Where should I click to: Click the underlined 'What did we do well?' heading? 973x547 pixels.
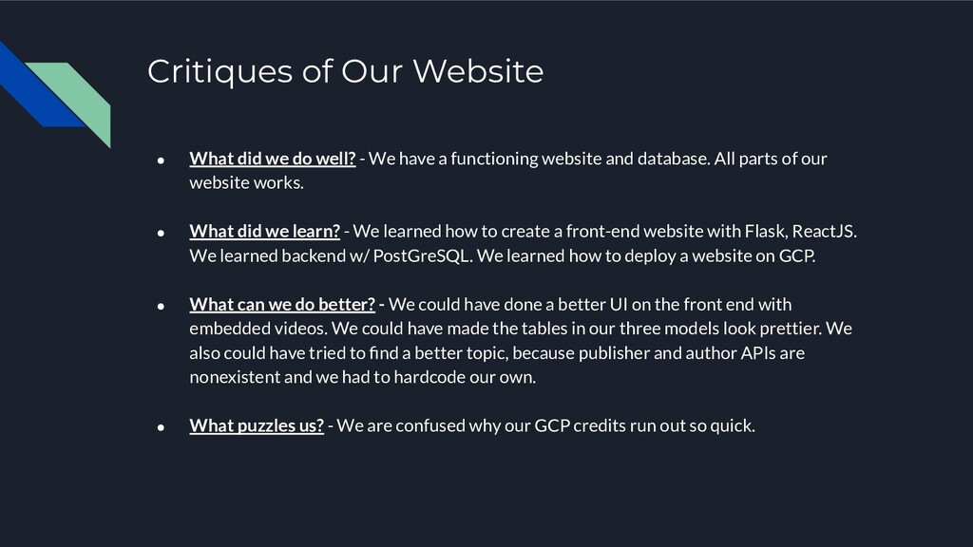click(273, 159)
